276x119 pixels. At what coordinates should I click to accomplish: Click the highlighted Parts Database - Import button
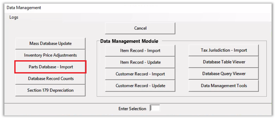51,67
